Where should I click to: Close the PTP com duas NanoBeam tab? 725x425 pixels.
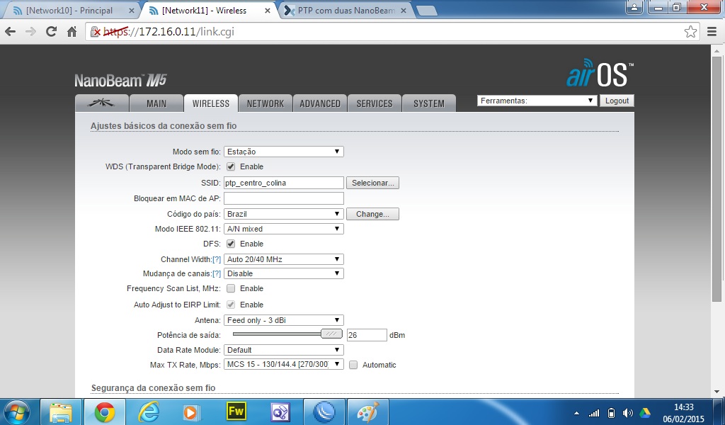point(403,11)
